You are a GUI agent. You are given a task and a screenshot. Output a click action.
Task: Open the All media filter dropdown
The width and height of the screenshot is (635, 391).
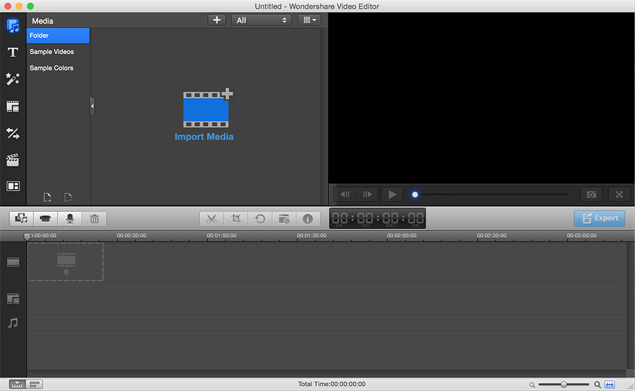(x=262, y=20)
